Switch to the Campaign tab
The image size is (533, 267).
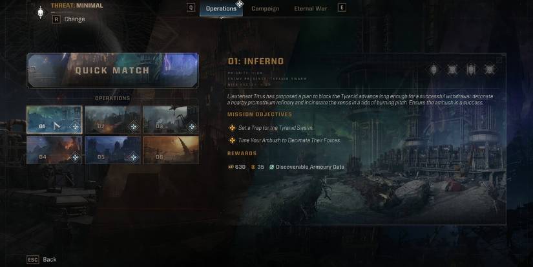click(265, 8)
